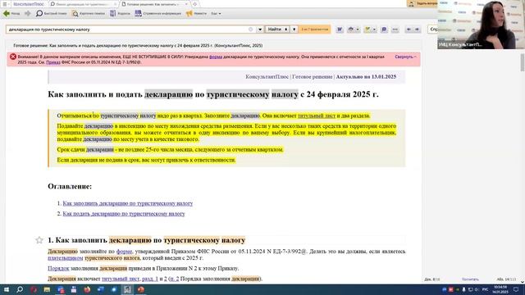Open Быстрый поиск from the toolbar
525x295 pixels.
[51, 13]
